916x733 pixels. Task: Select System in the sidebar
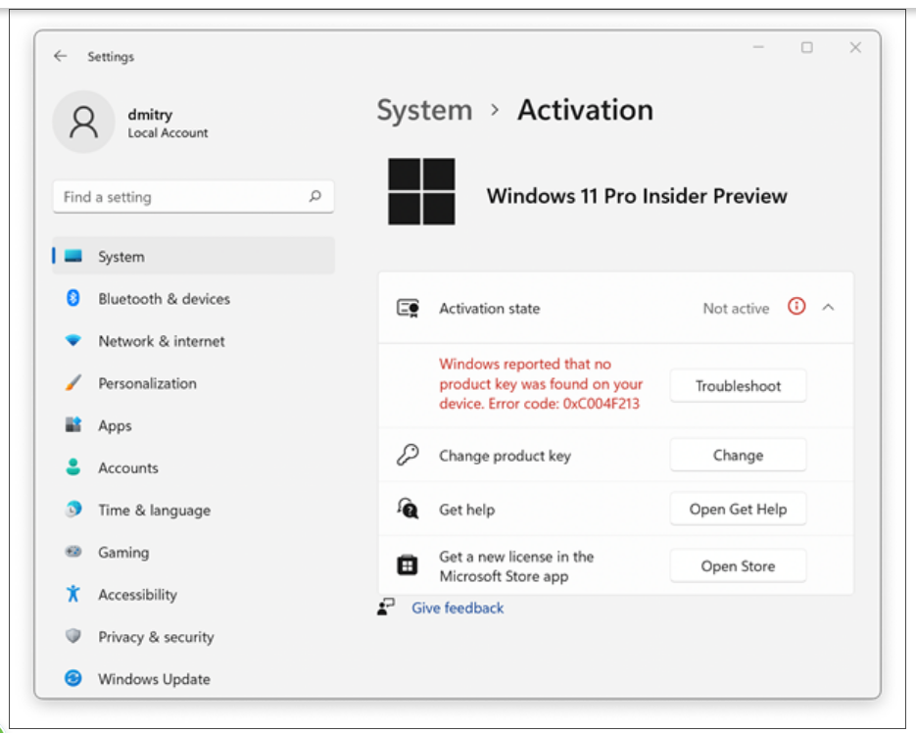coord(121,257)
